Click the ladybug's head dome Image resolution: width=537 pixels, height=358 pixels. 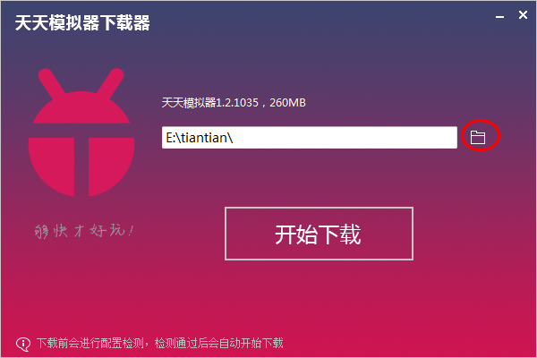81,107
